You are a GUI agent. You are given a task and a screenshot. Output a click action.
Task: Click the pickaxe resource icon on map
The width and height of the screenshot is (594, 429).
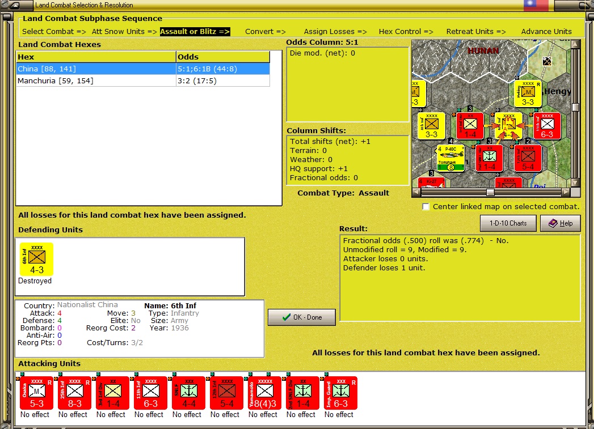click(547, 61)
